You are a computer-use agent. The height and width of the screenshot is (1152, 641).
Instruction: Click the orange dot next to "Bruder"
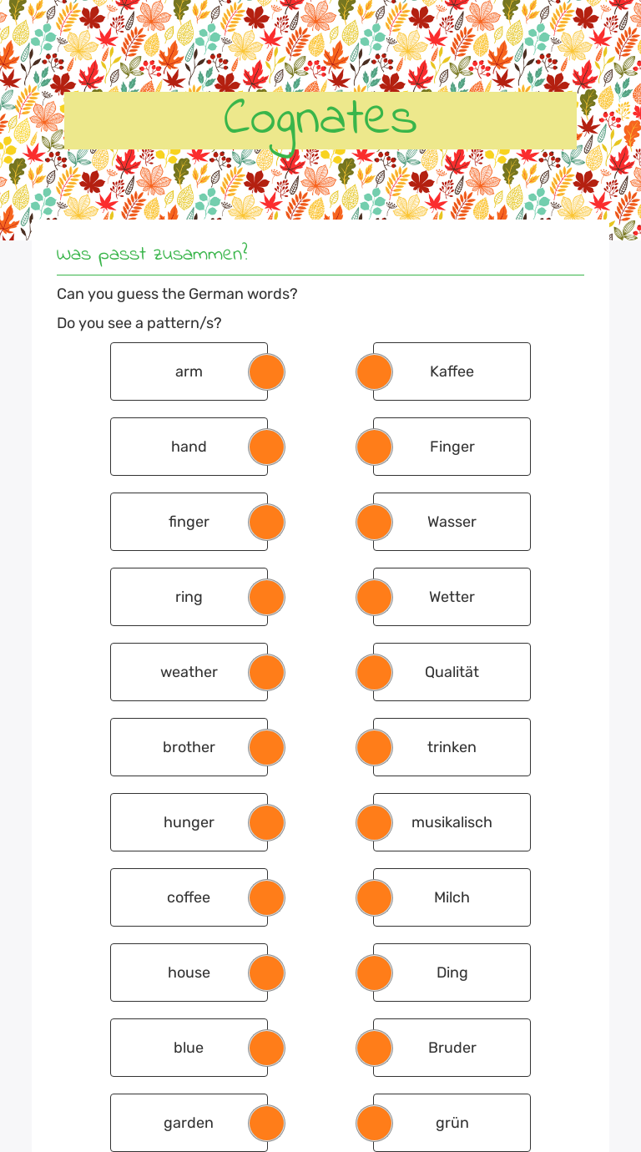click(374, 1048)
